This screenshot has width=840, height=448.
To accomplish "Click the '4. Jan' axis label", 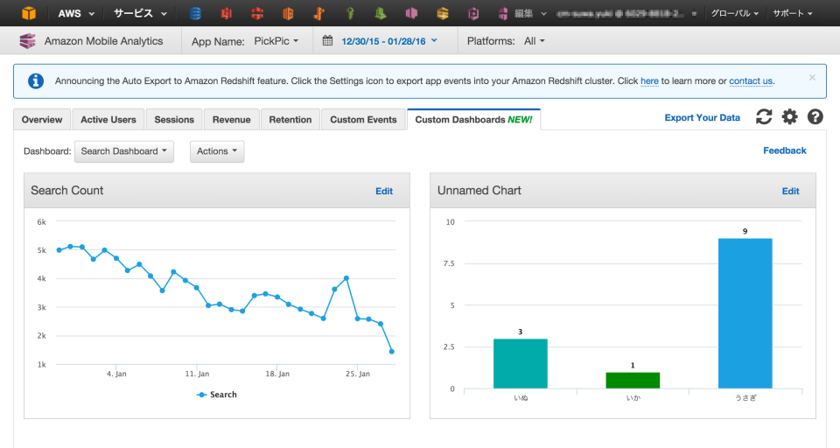I will (x=116, y=374).
